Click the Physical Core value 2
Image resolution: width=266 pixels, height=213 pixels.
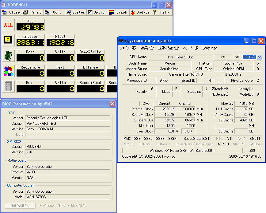tap(258, 81)
